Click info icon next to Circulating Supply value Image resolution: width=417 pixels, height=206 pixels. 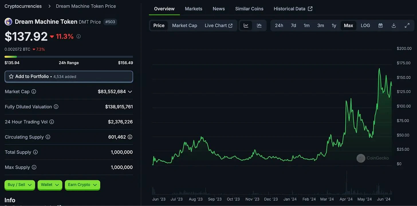click(x=130, y=137)
